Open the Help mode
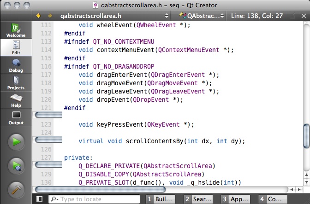The image size is (310, 204). (x=16, y=100)
